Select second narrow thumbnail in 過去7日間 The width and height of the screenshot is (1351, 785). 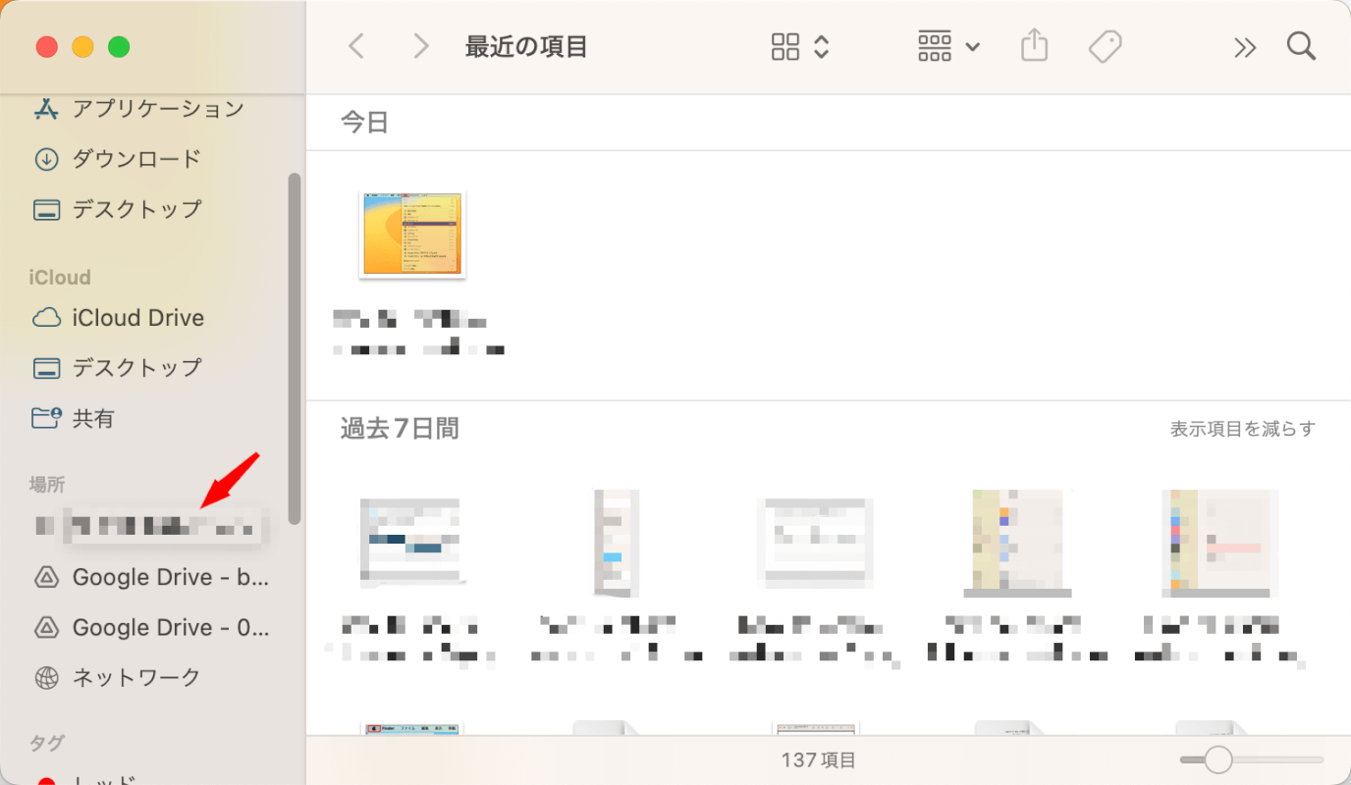click(x=618, y=544)
